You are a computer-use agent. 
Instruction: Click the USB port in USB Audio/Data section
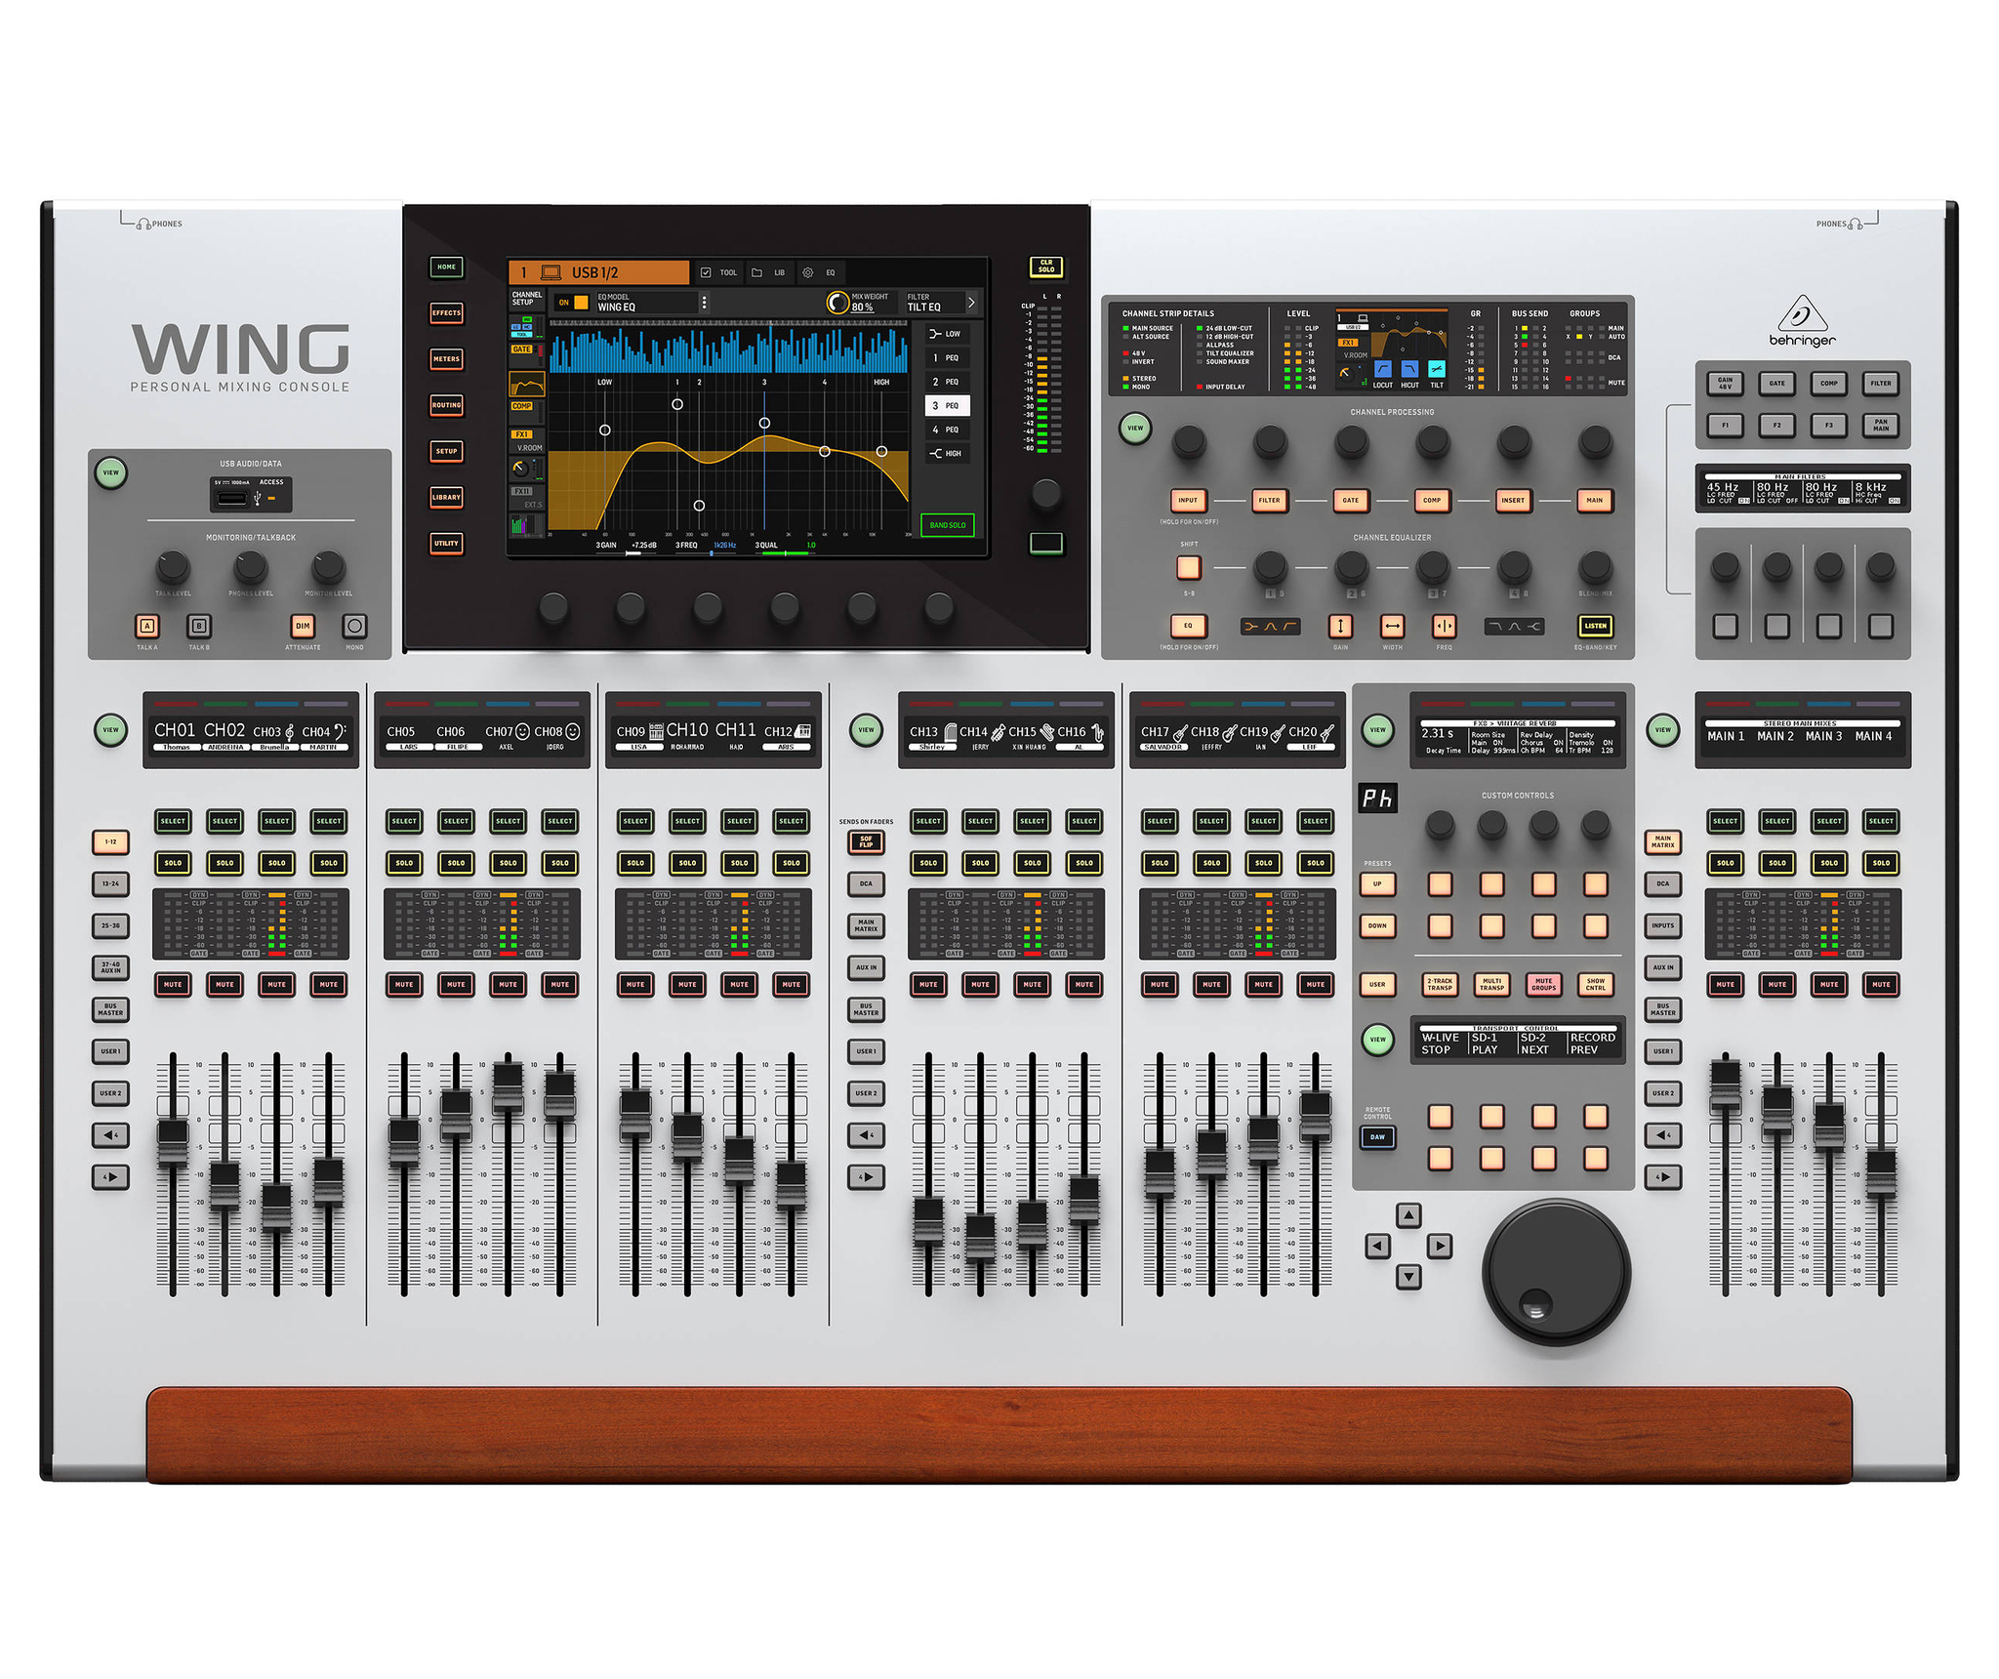click(x=231, y=499)
